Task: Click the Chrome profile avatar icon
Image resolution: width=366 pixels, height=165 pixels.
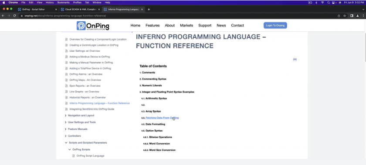Action: tap(357, 16)
